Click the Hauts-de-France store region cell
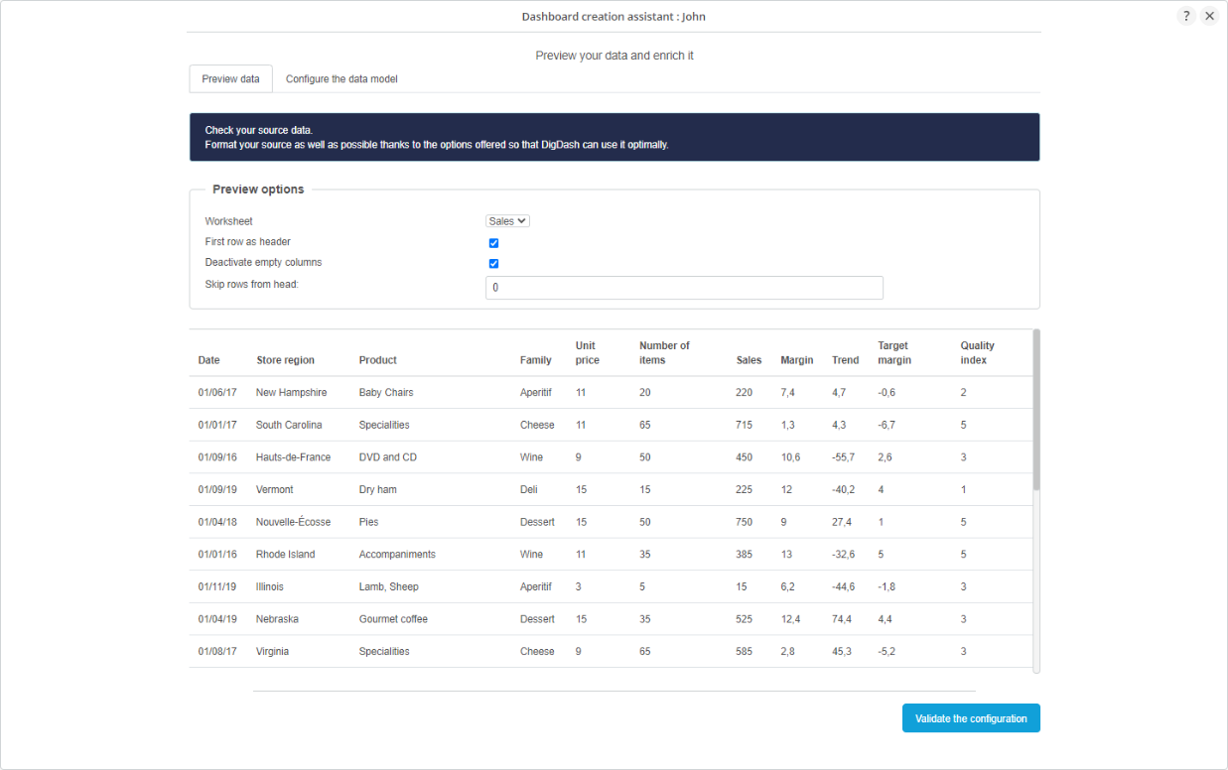Viewport: 1228px width, 770px height. tap(293, 457)
